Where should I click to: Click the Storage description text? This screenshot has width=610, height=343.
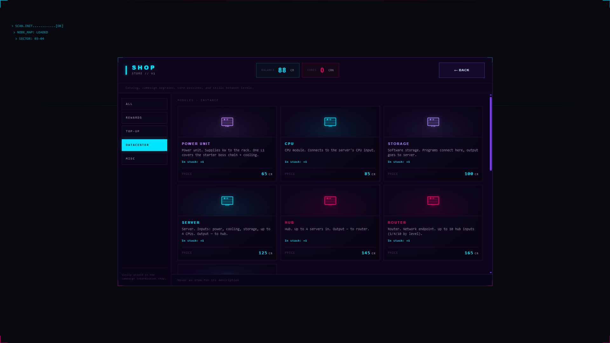(433, 153)
